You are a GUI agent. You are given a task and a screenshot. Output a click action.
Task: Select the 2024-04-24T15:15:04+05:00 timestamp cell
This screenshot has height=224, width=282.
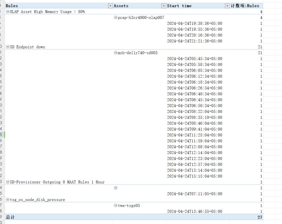(x=194, y=176)
